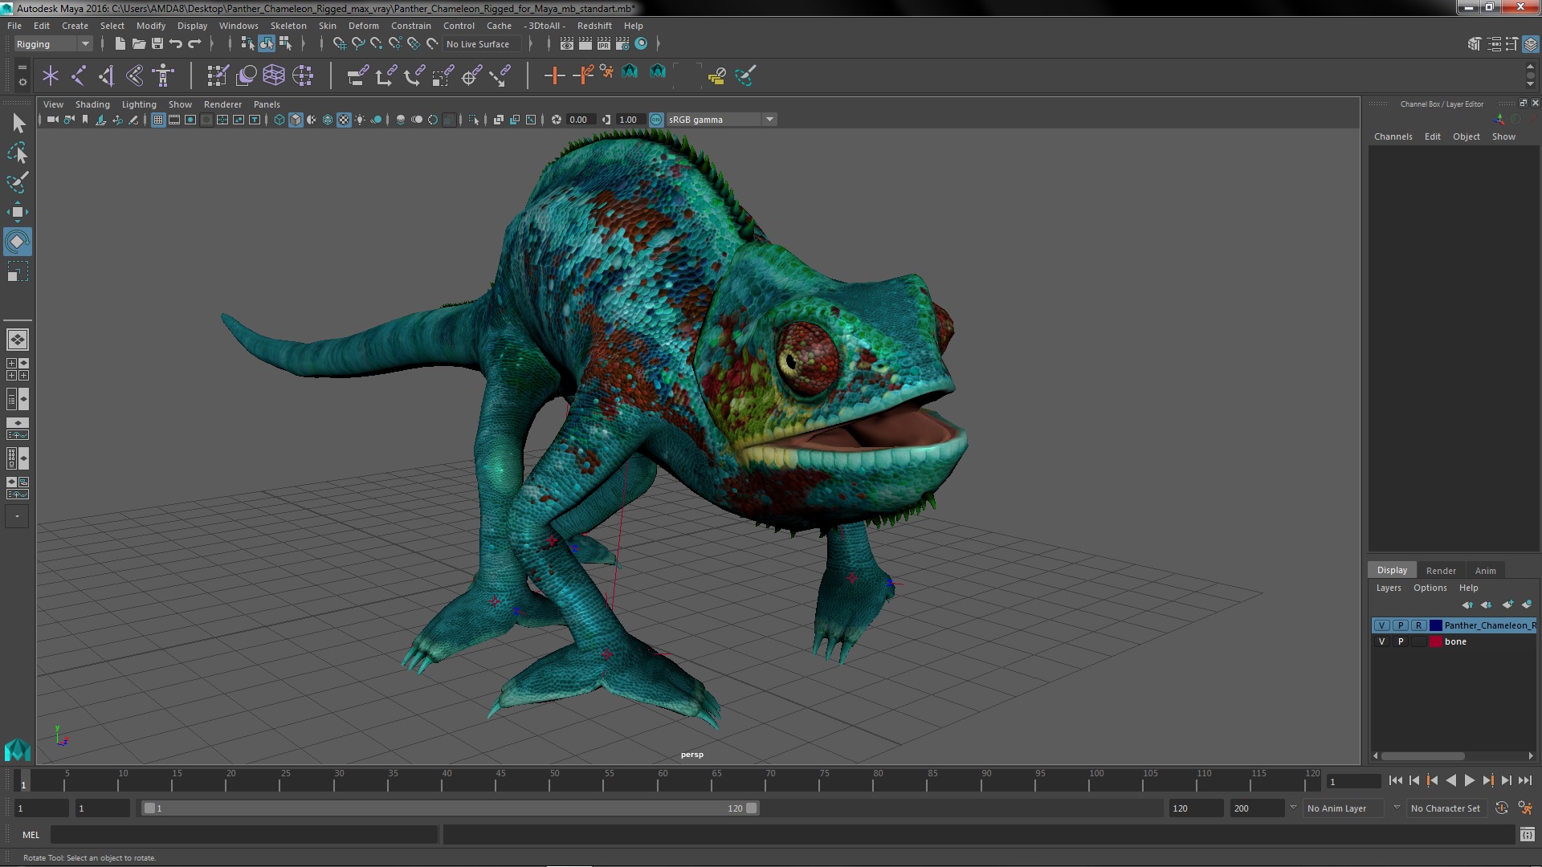This screenshot has height=867, width=1542.
Task: Click frame 60 on the time slider
Action: coord(663,780)
